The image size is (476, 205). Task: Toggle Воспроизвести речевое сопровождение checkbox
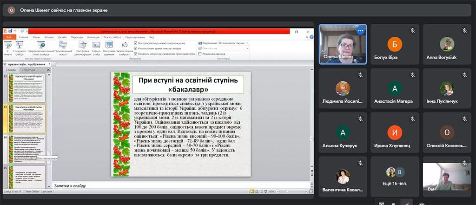(135, 43)
